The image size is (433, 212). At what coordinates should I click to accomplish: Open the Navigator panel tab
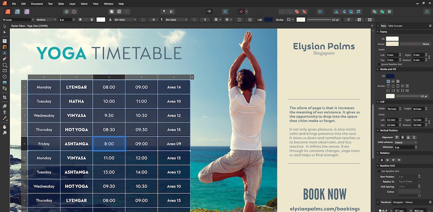click(398, 202)
